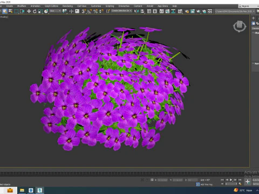Toggle Percent Snap
The image size is (259, 194).
pyautogui.click(x=96, y=11)
